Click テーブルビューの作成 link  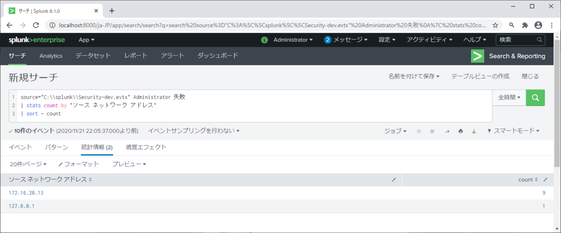480,76
